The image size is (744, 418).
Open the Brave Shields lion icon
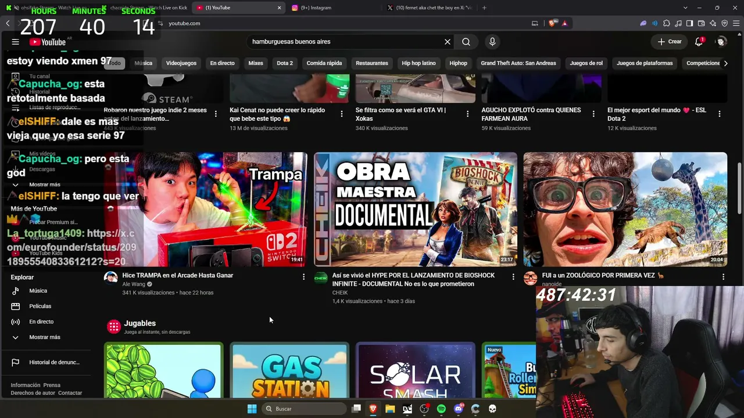552,23
